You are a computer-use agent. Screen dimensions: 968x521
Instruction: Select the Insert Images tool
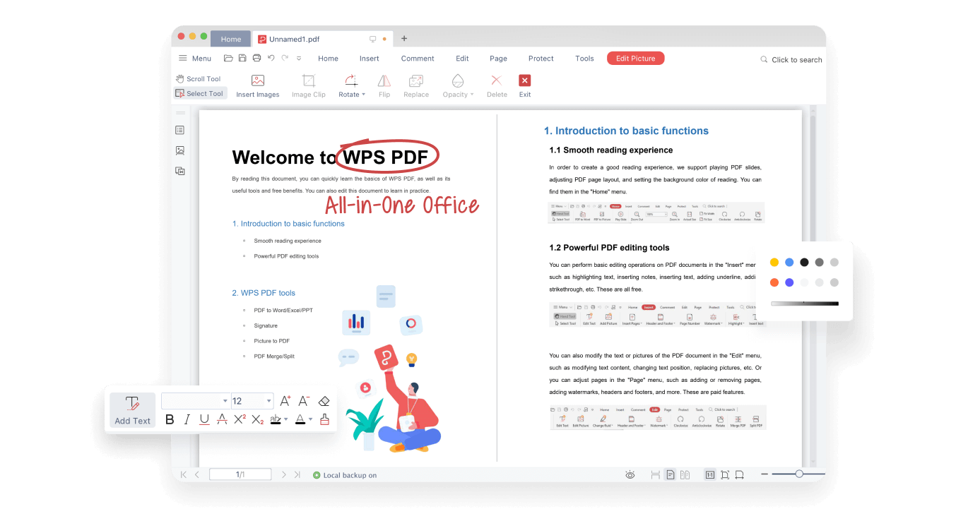pos(257,85)
